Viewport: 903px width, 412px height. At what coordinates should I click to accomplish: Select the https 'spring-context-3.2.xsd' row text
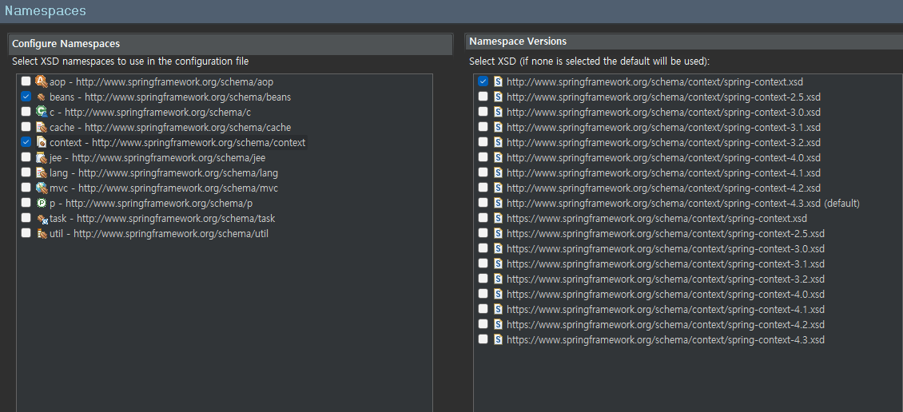coord(665,279)
